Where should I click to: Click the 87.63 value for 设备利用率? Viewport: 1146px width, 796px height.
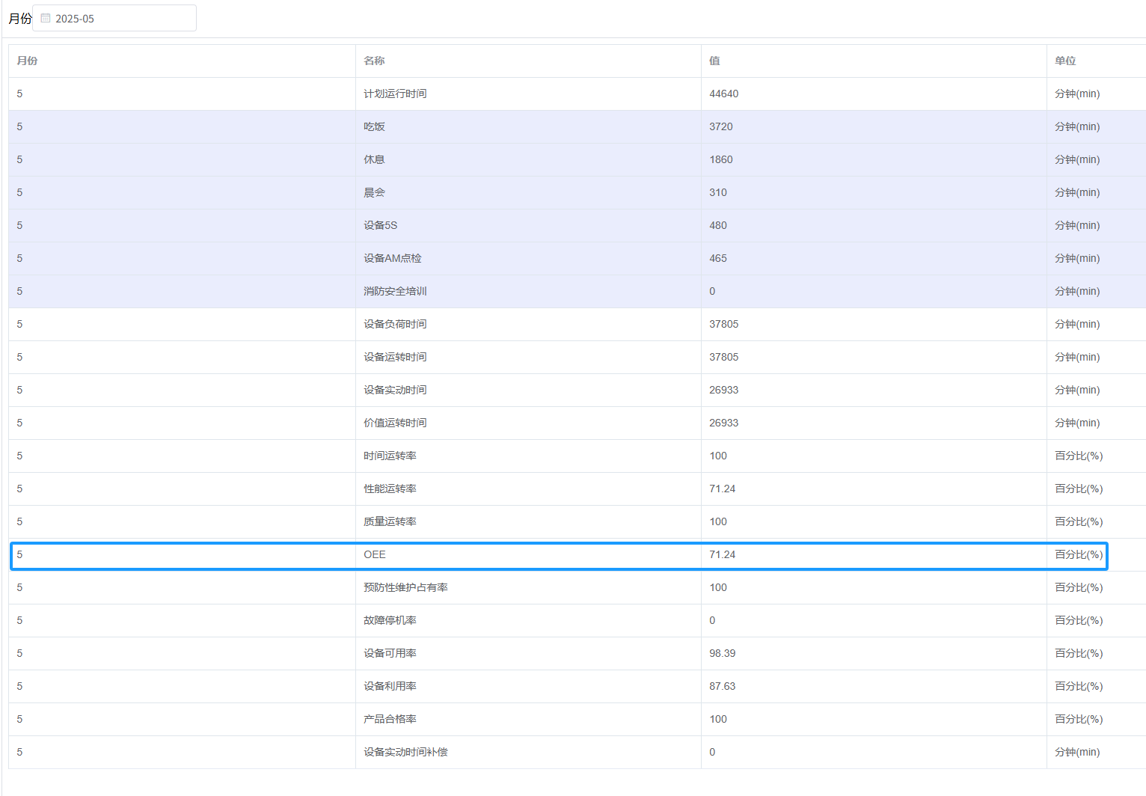(722, 686)
